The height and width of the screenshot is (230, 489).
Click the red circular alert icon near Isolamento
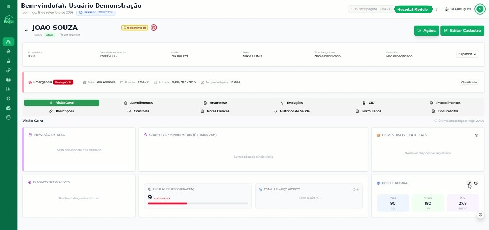pos(154,28)
